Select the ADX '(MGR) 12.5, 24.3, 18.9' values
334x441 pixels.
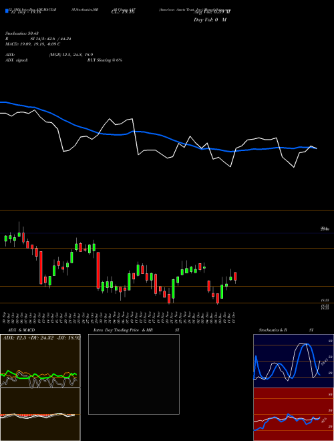(71, 55)
